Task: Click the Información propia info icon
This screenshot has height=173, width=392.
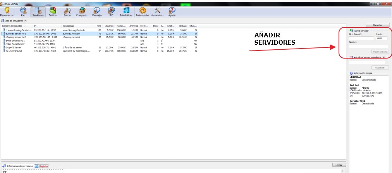Action: click(351, 73)
